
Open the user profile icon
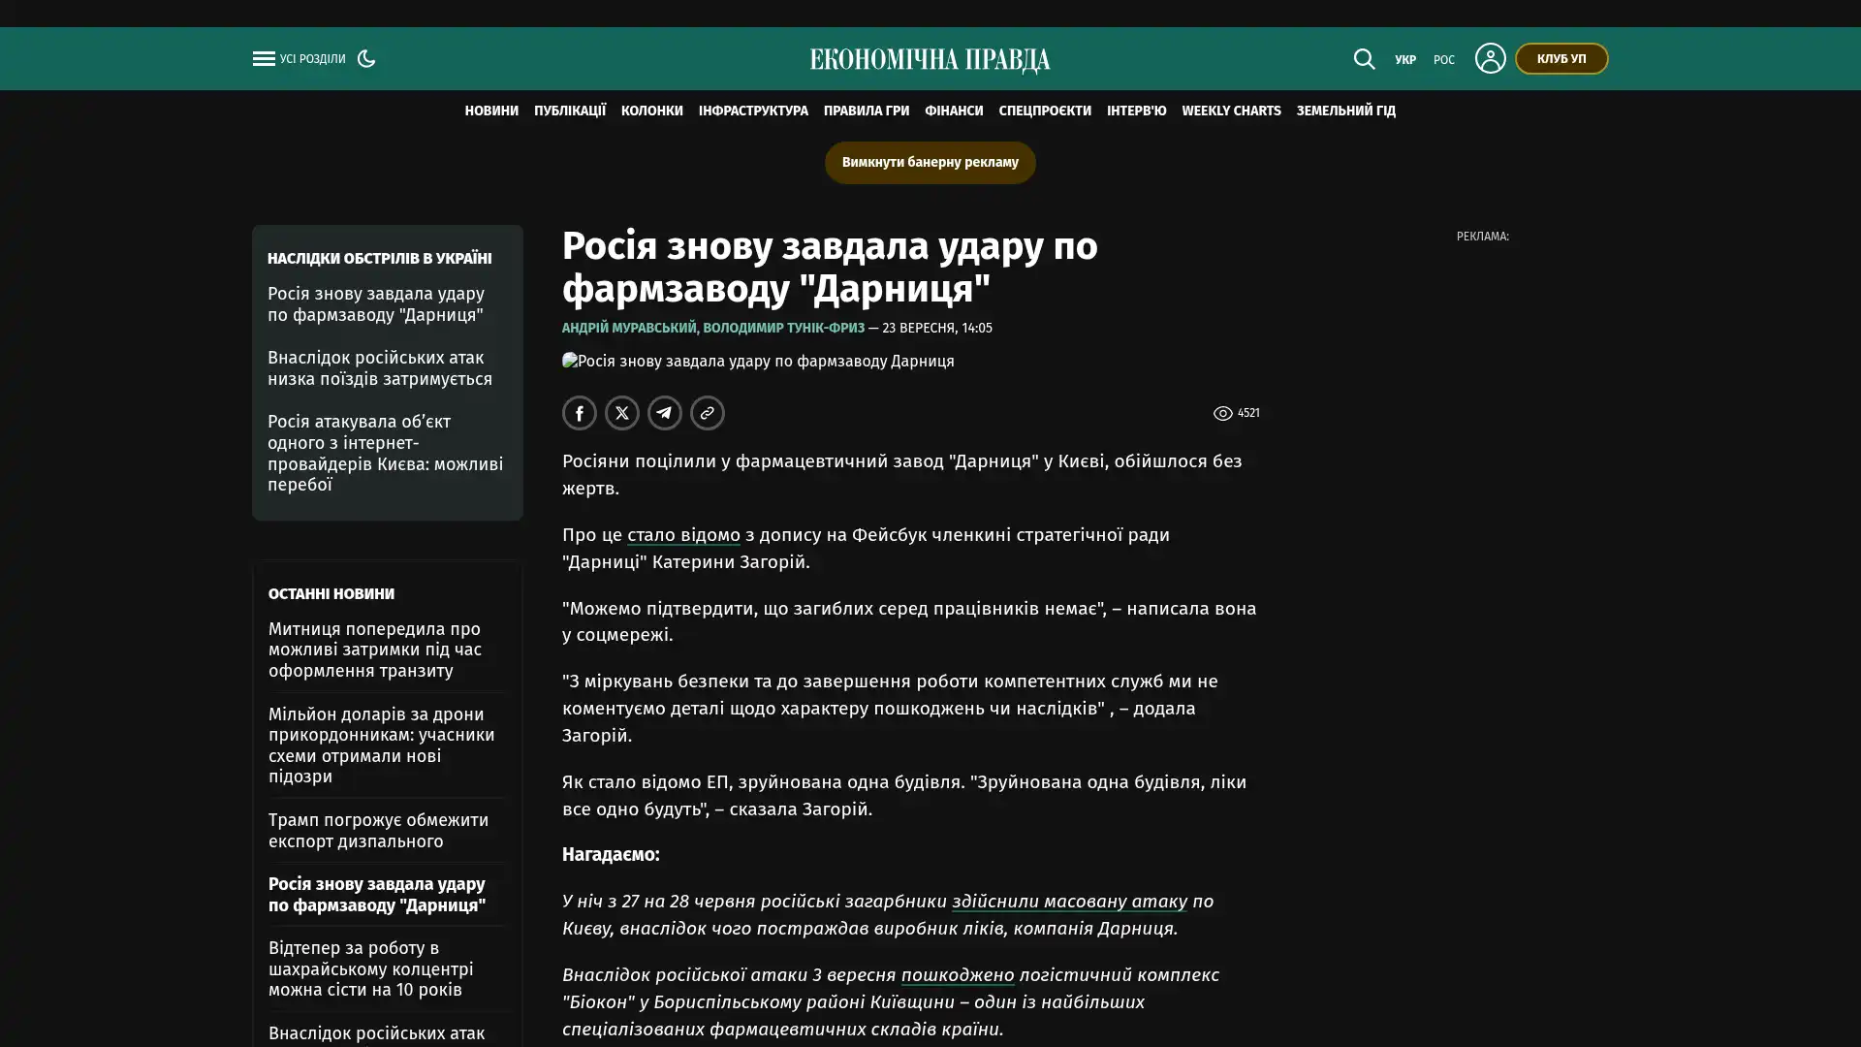tap(1490, 58)
